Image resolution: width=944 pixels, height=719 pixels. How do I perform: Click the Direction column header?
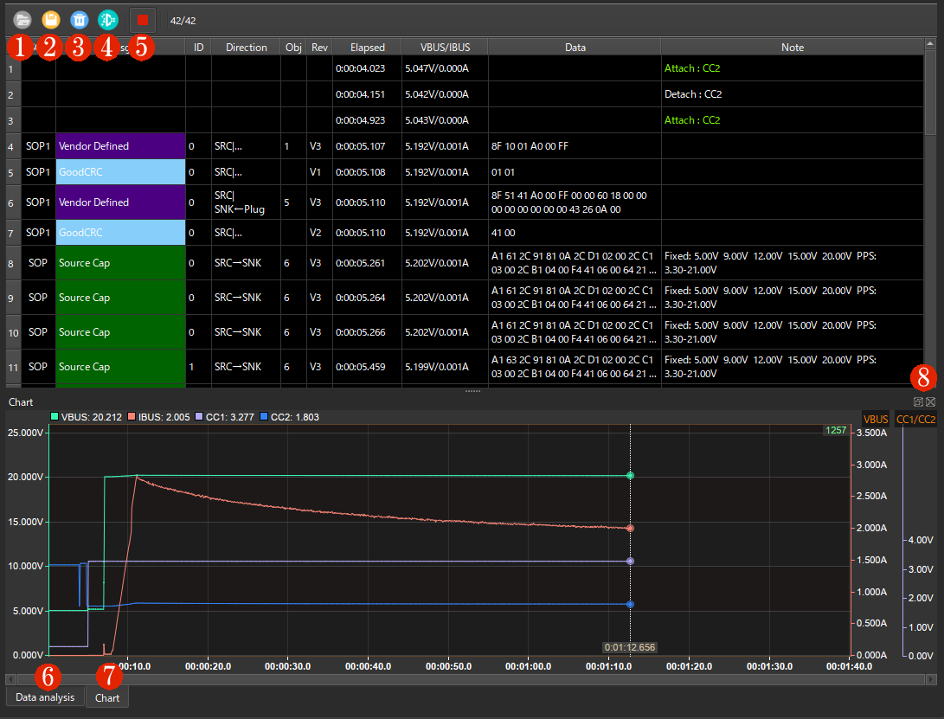click(247, 47)
